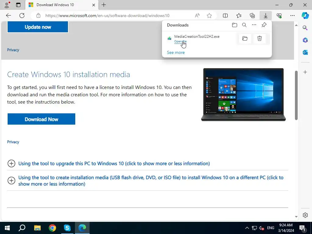
Task: Open the clock showing 9:24 AM
Action: pos(286,228)
